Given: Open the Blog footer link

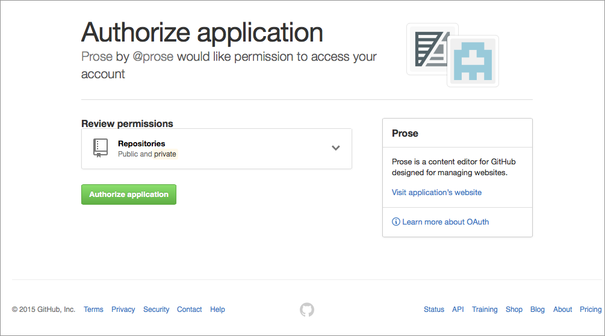Looking at the screenshot, I should [538, 310].
